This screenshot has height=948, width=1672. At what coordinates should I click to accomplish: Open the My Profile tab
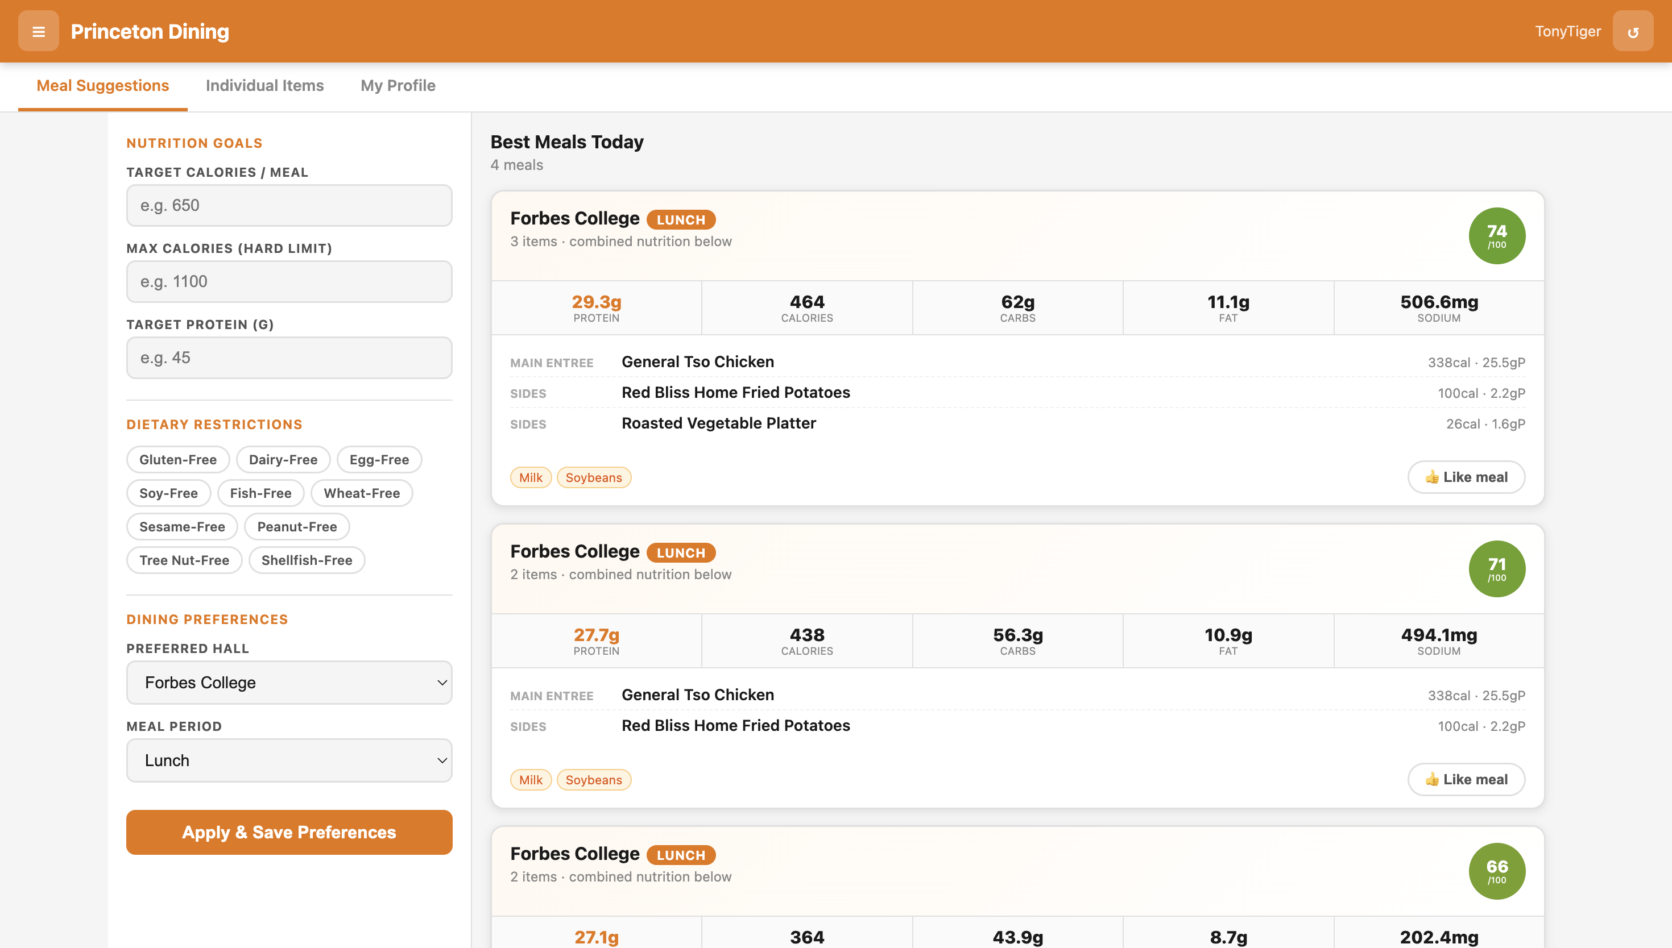pyautogui.click(x=398, y=85)
